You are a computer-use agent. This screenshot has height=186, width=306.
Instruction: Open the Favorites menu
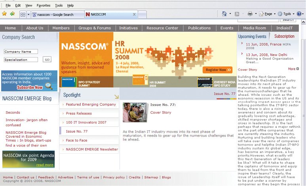[x=44, y=6]
